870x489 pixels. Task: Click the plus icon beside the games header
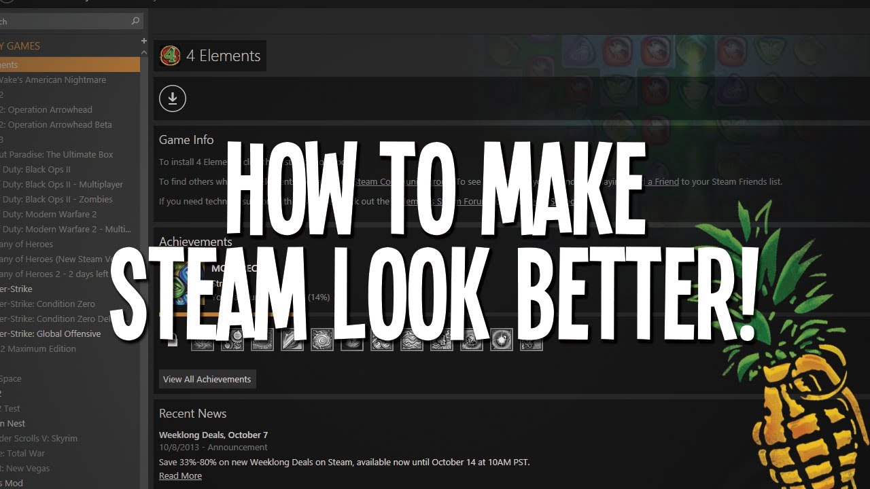(x=144, y=41)
